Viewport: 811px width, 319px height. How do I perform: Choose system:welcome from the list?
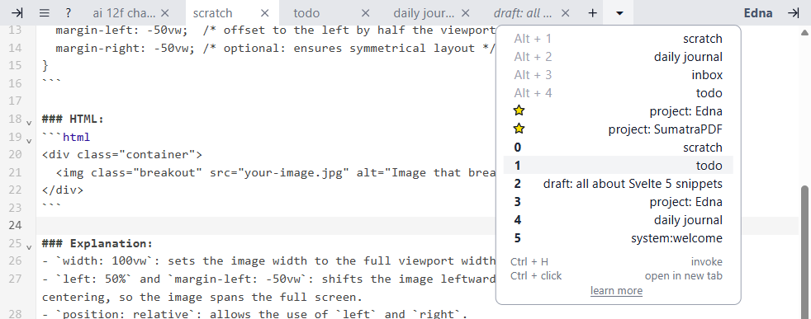[x=618, y=238]
